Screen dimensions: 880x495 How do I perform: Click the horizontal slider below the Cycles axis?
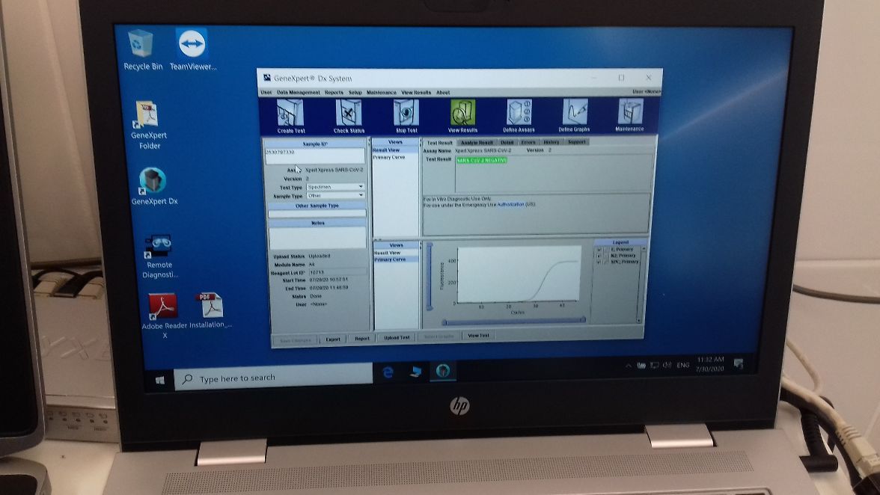pyautogui.click(x=513, y=322)
